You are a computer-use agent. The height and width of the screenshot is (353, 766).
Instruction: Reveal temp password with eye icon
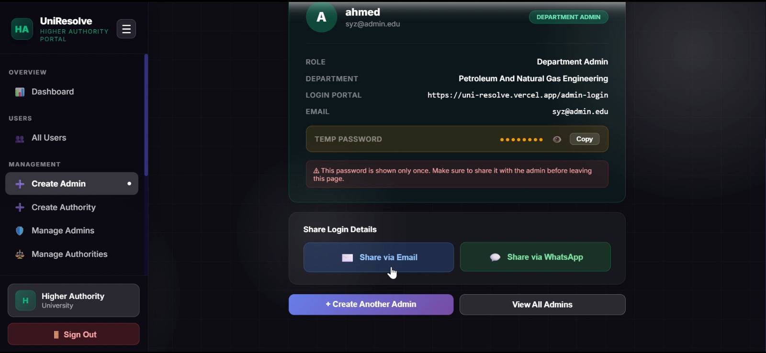click(x=557, y=140)
